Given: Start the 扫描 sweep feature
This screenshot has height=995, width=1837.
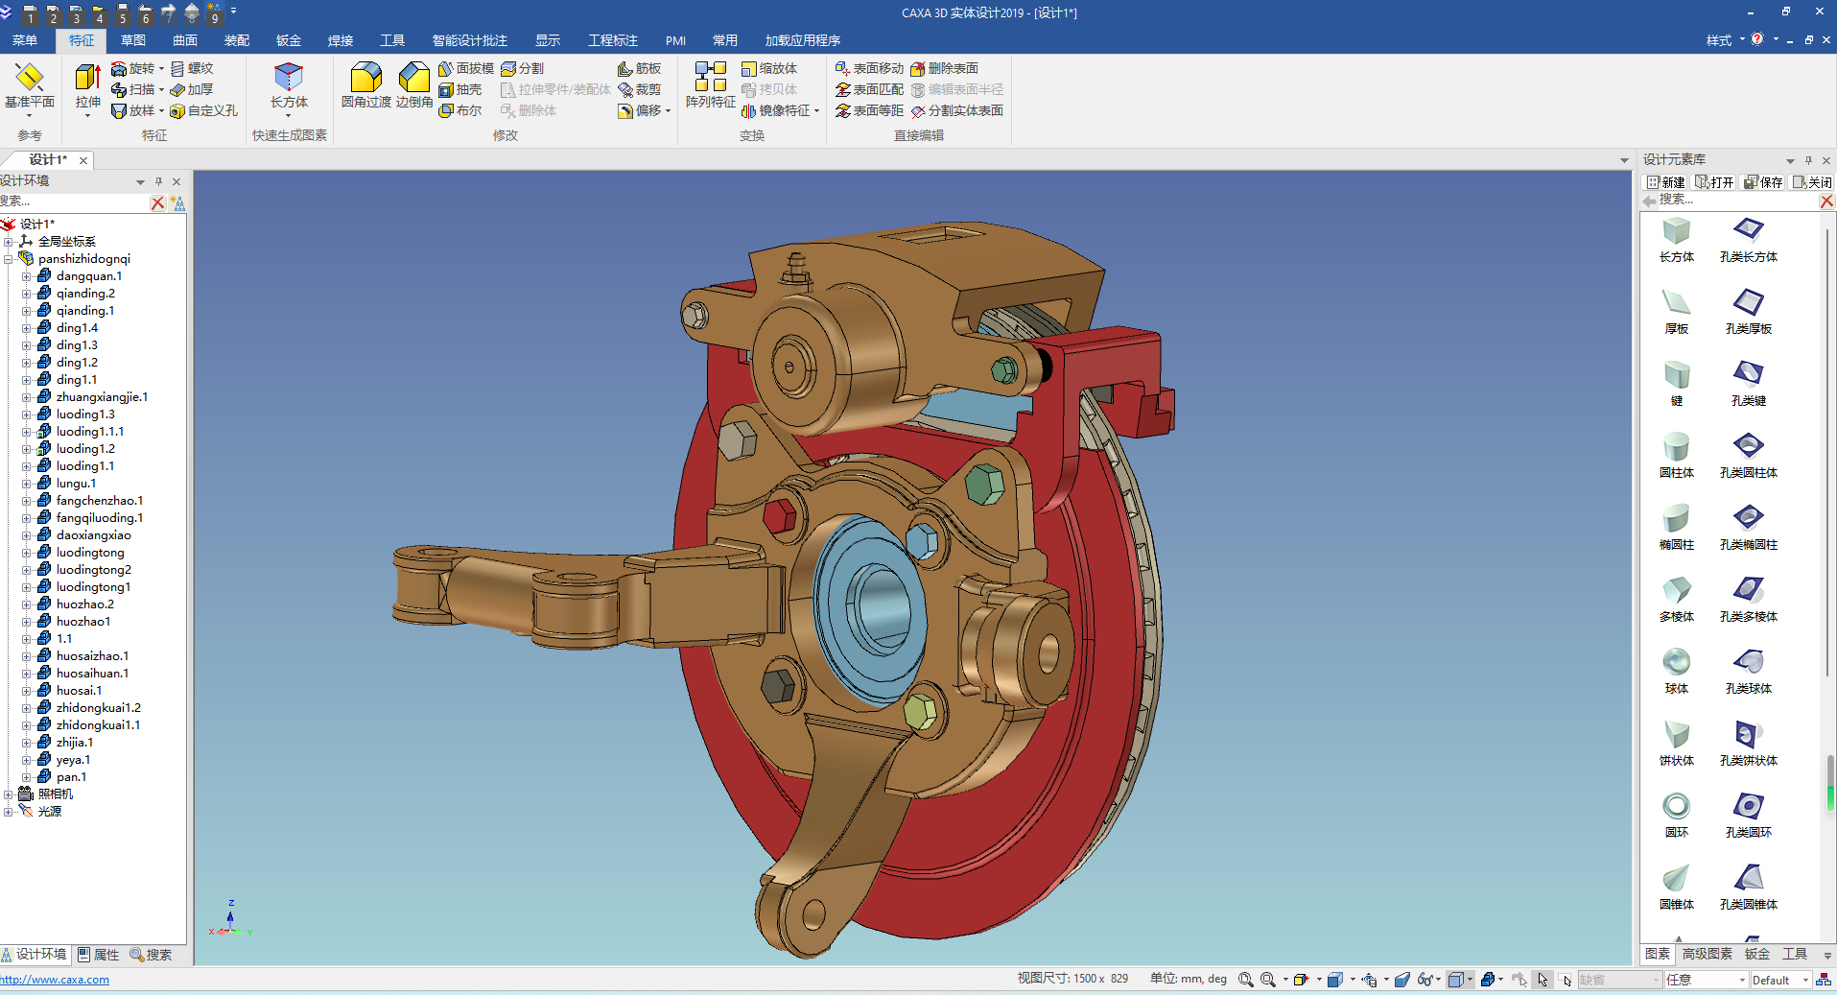Looking at the screenshot, I should point(133,89).
